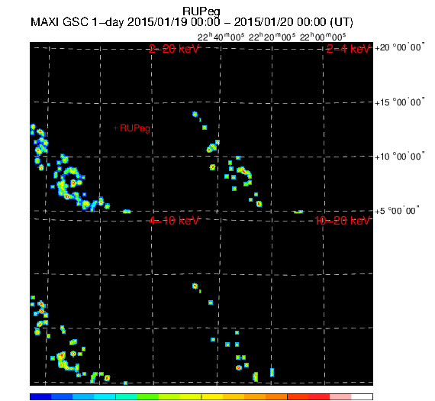Select the 4-10 keV panel label
Viewport: 435px width, 401px height.
click(x=174, y=221)
